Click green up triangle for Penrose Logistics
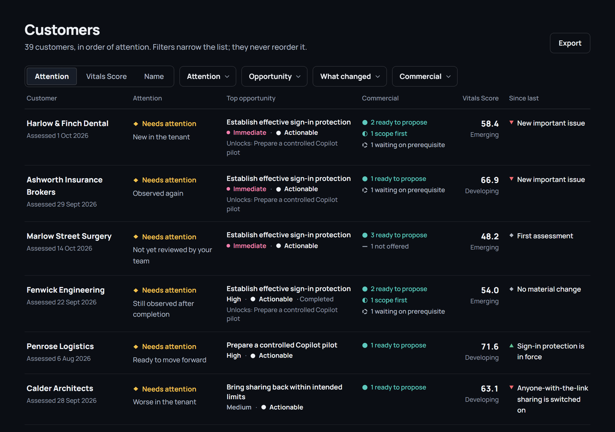This screenshot has height=432, width=615. point(511,346)
